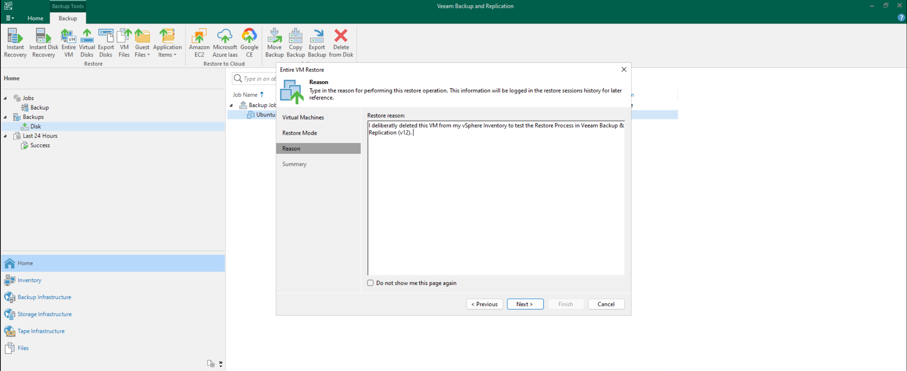Open the Inventory navigation view

coord(29,280)
